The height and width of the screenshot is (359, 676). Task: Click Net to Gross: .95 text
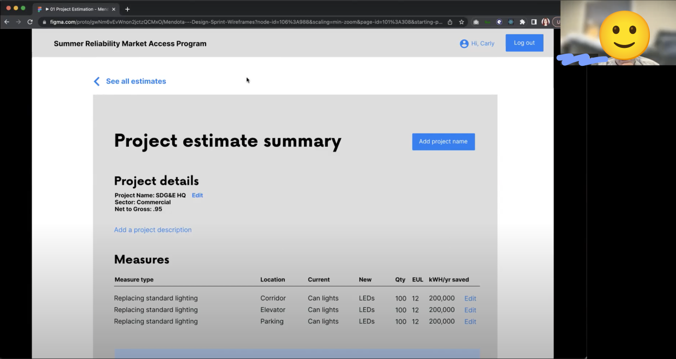coord(138,209)
